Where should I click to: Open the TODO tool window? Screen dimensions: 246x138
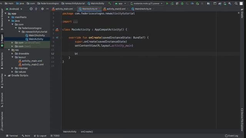tap(55, 136)
